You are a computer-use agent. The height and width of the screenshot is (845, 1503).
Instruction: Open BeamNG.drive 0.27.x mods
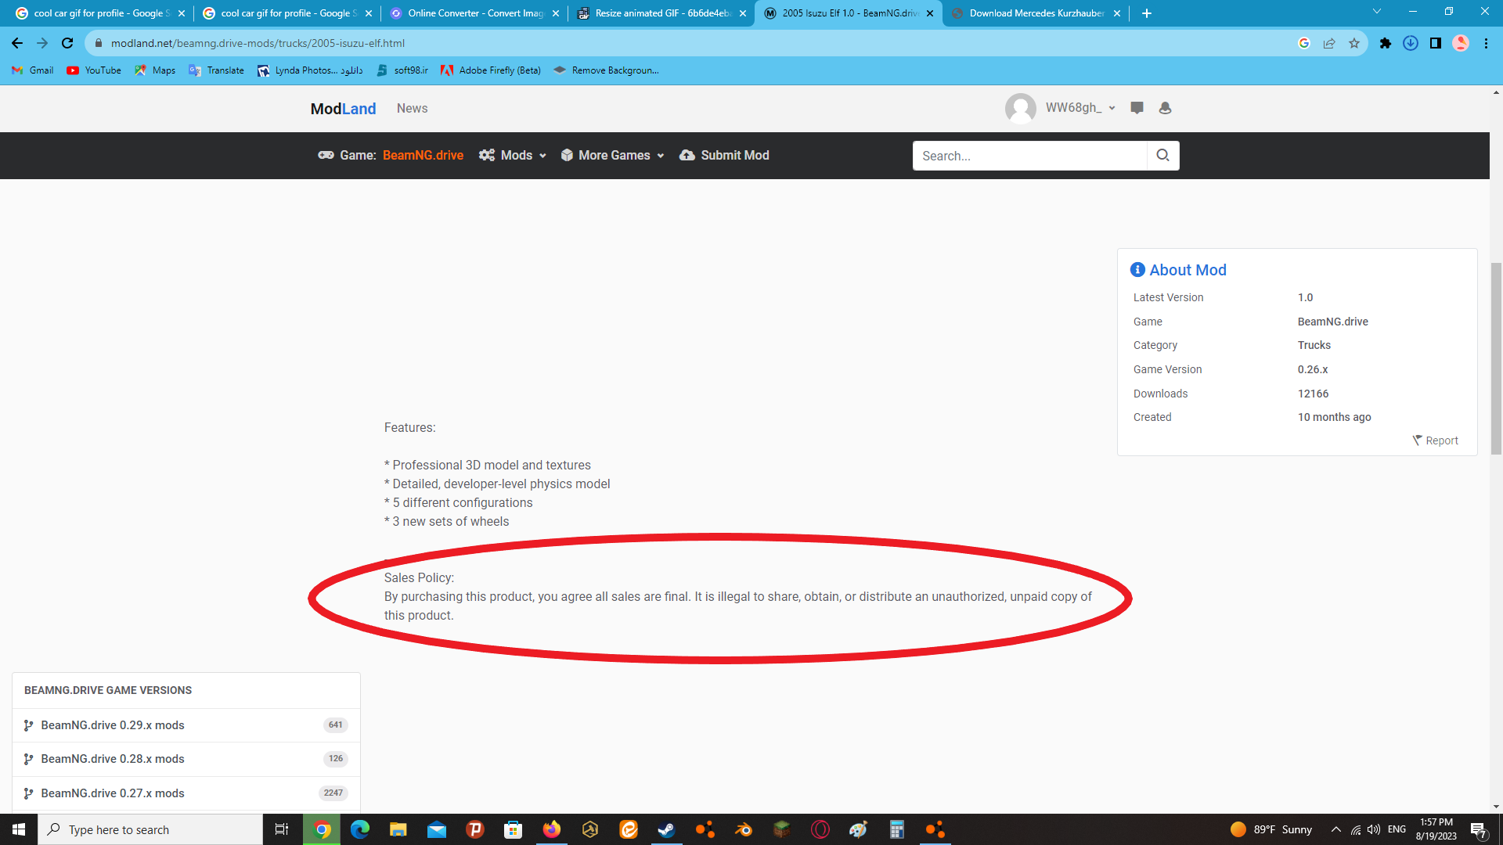pyautogui.click(x=186, y=793)
